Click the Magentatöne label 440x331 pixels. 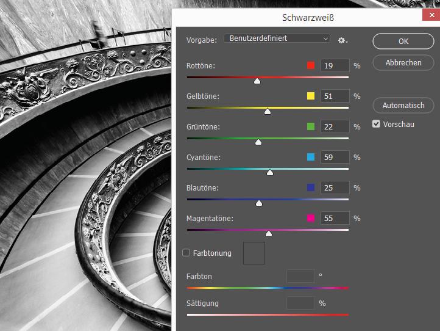[x=210, y=218]
